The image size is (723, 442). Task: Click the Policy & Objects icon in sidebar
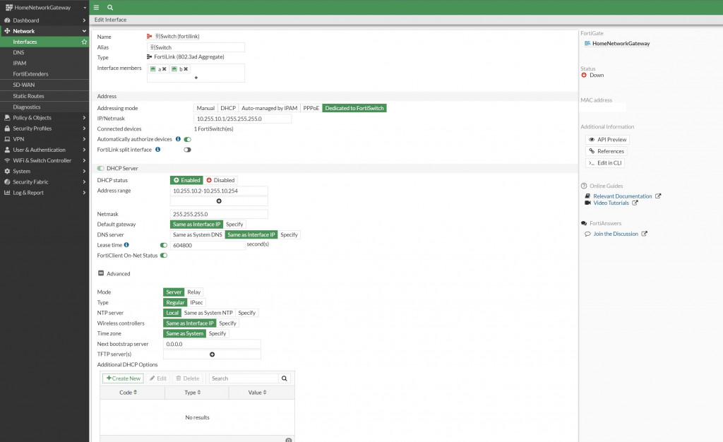pos(7,117)
